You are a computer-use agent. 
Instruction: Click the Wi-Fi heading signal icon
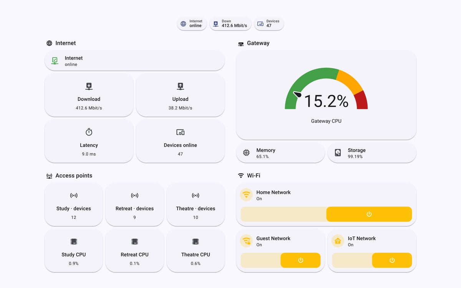(241, 175)
